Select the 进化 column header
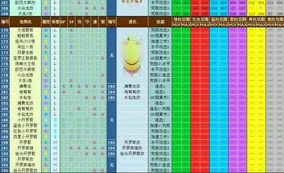Image resolution: width=284 pixels, height=173 pixels. (132, 22)
